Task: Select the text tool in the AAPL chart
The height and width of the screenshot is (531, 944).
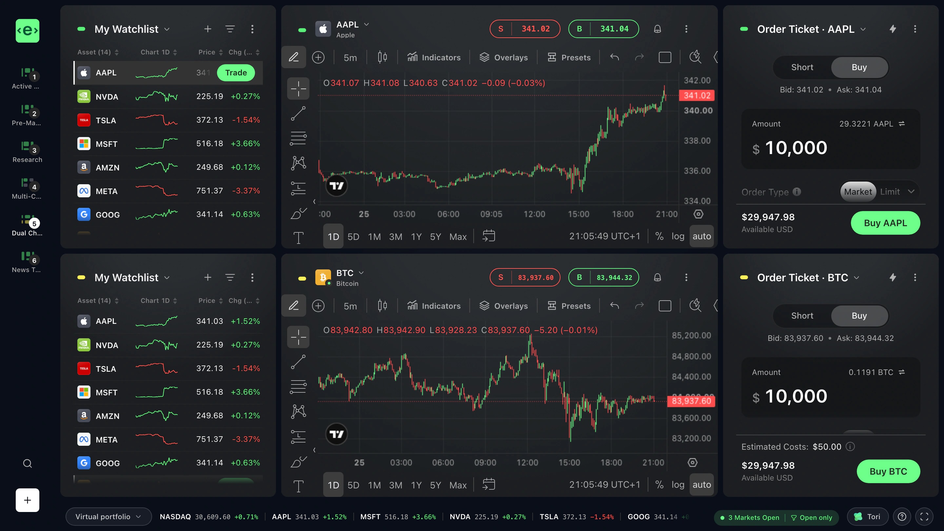Action: 298,238
